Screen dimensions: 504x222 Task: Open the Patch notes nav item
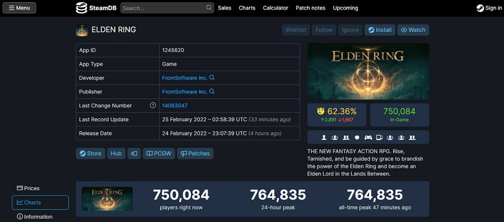click(x=310, y=8)
